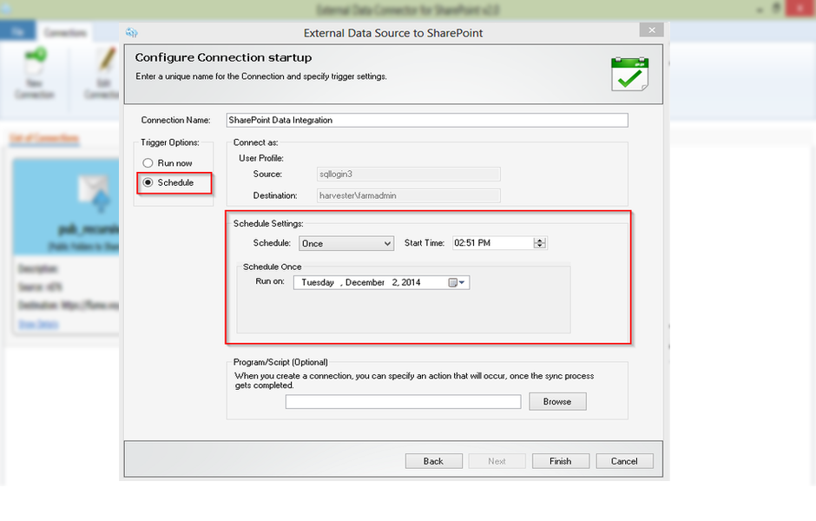Click the Start Time spinner arrows
The image size is (816, 521).
click(540, 243)
